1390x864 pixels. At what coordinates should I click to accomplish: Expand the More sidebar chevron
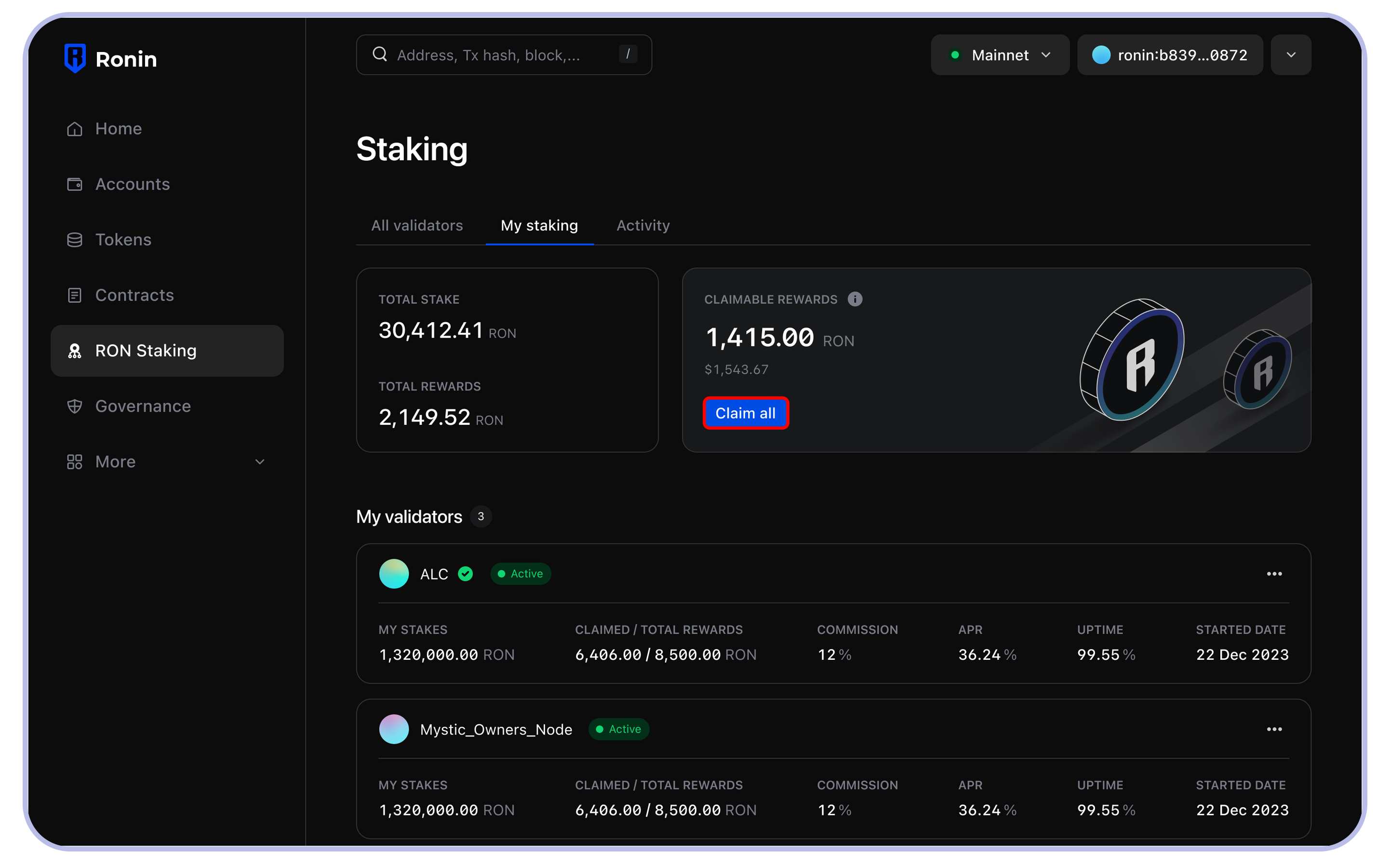point(260,462)
